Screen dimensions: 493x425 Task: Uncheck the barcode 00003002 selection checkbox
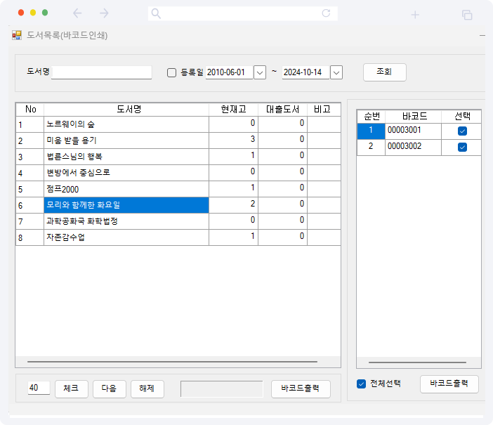point(462,147)
